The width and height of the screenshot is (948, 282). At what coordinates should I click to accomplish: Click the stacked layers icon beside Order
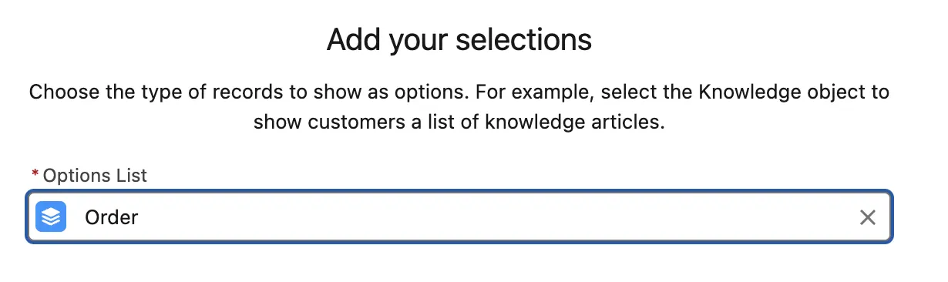51,217
